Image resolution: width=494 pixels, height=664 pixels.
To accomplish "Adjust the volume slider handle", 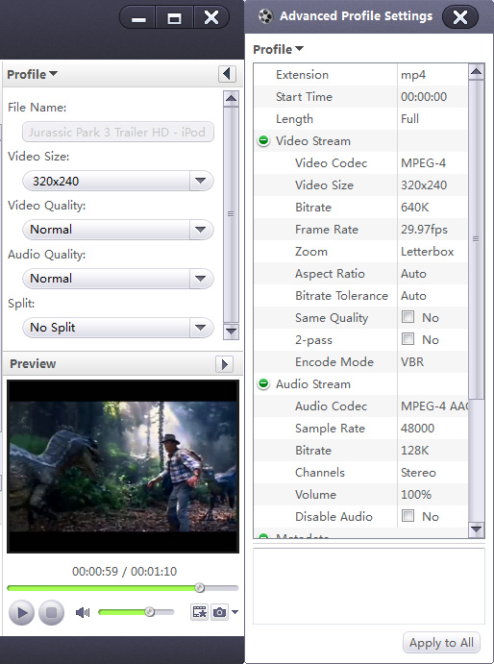I will coord(150,612).
